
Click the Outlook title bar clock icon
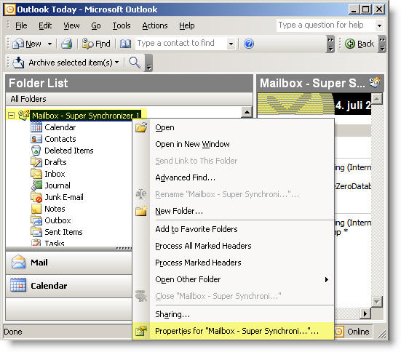point(10,9)
